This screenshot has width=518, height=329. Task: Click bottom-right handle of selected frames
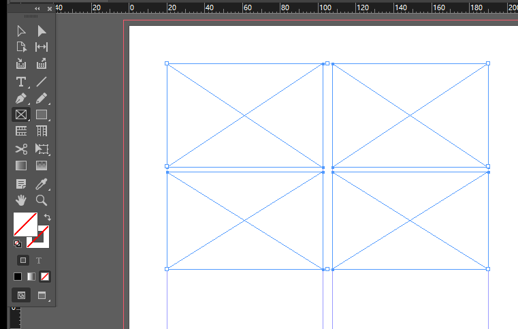[488, 269]
